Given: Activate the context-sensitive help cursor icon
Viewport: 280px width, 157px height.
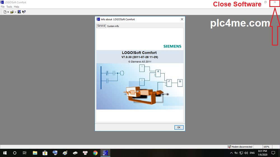Looking at the screenshot, I should pos(24,12).
